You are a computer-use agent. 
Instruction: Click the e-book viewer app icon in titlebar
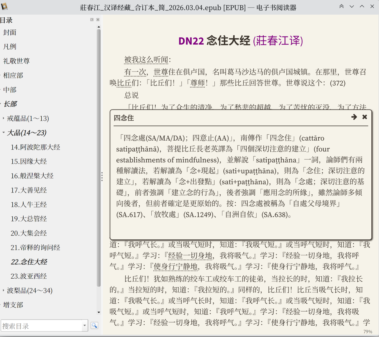[4, 6]
